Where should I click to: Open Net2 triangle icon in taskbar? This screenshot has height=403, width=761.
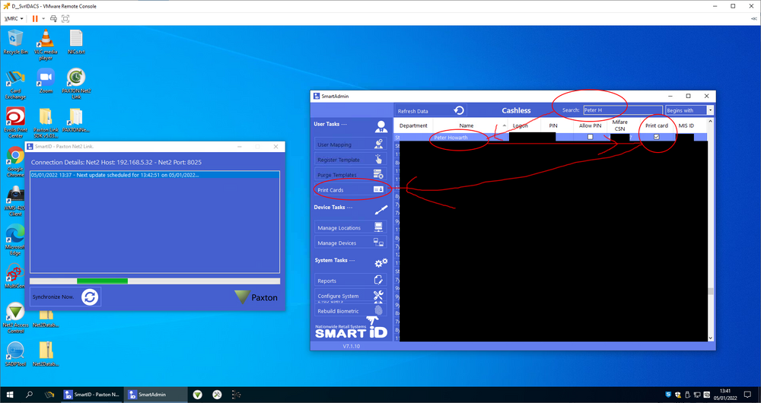[x=198, y=395]
